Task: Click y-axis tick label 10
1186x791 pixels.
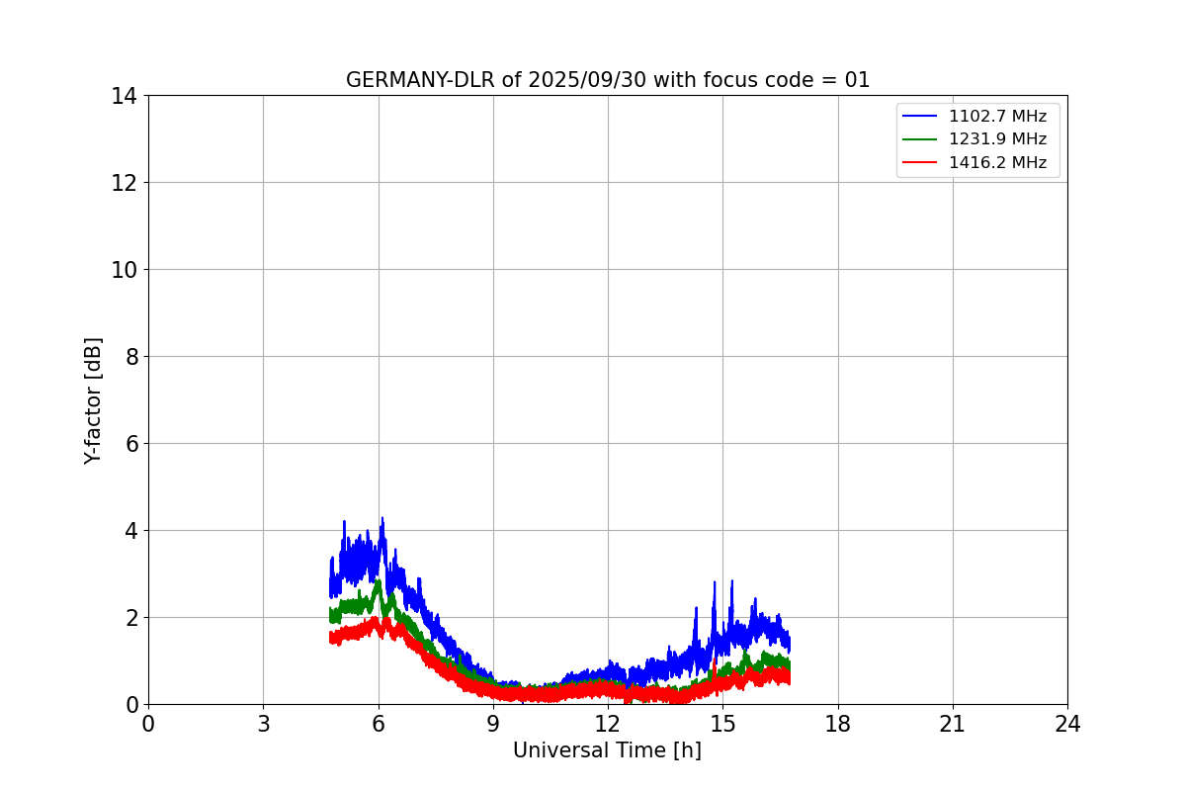Action: [x=124, y=270]
